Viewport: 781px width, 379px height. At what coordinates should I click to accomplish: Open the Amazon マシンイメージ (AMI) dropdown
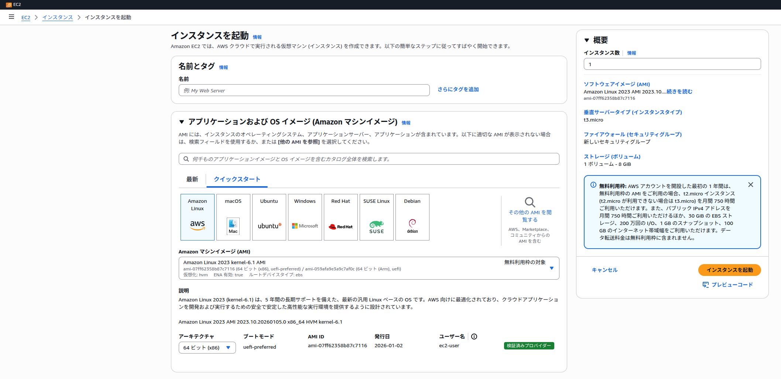(x=369, y=268)
